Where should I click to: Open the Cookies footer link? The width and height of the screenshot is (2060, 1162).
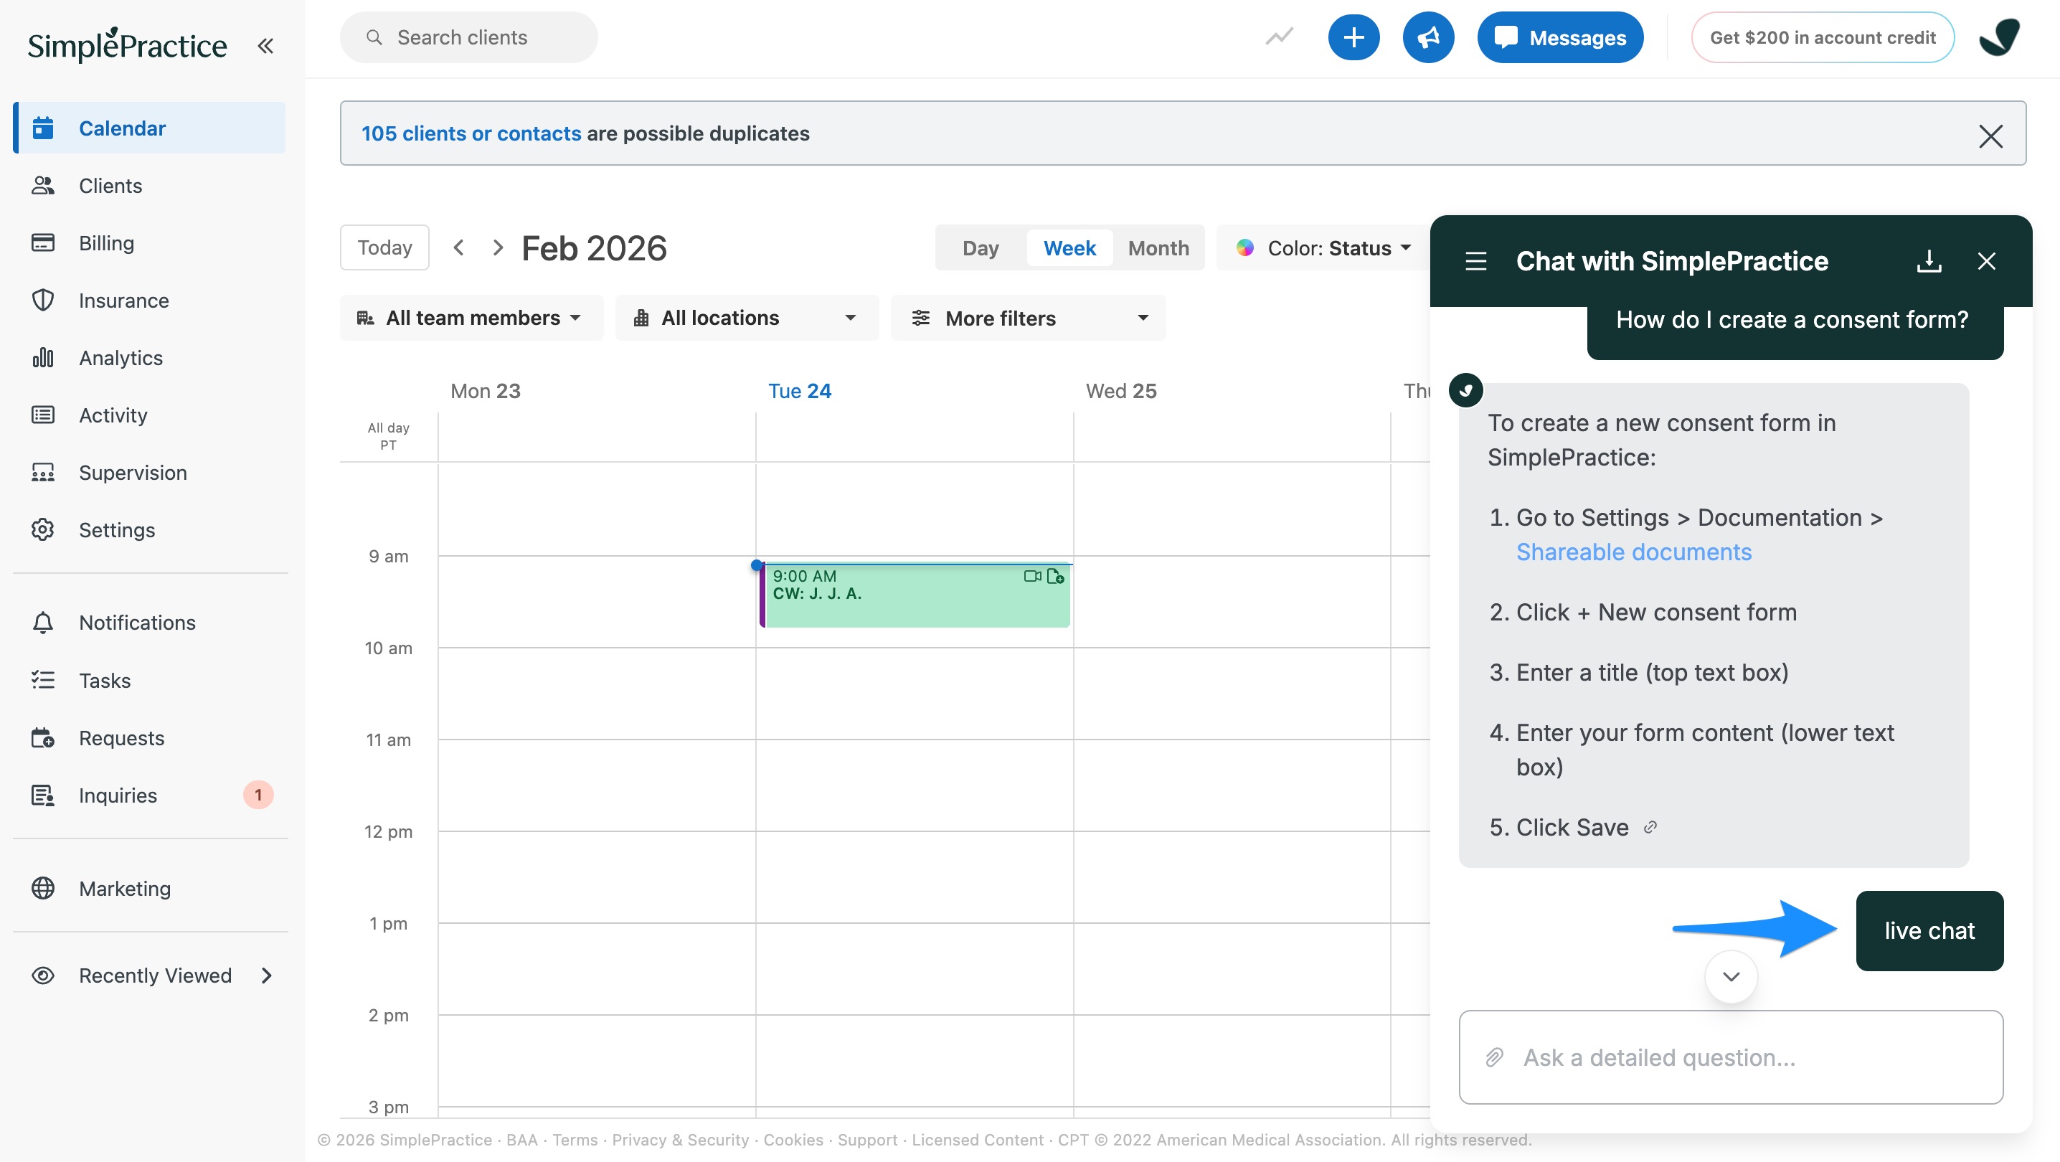(793, 1140)
